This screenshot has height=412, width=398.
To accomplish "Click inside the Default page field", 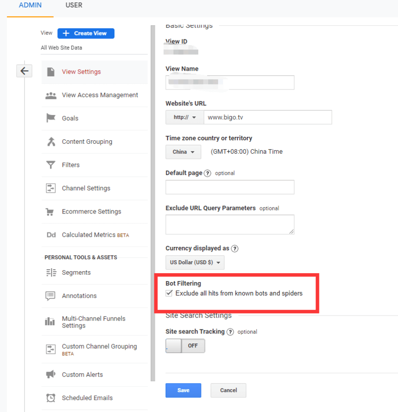I will click(230, 188).
